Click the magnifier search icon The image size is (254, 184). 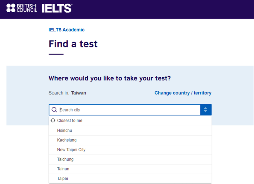click(x=54, y=110)
